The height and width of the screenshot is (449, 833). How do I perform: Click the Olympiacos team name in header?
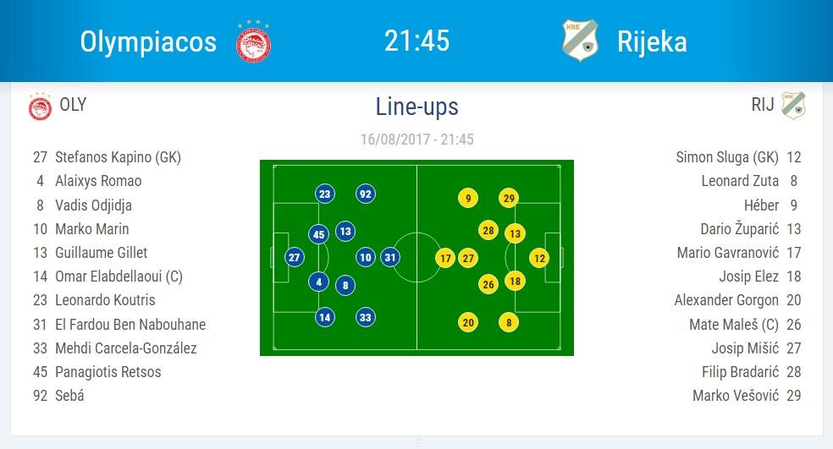point(148,41)
